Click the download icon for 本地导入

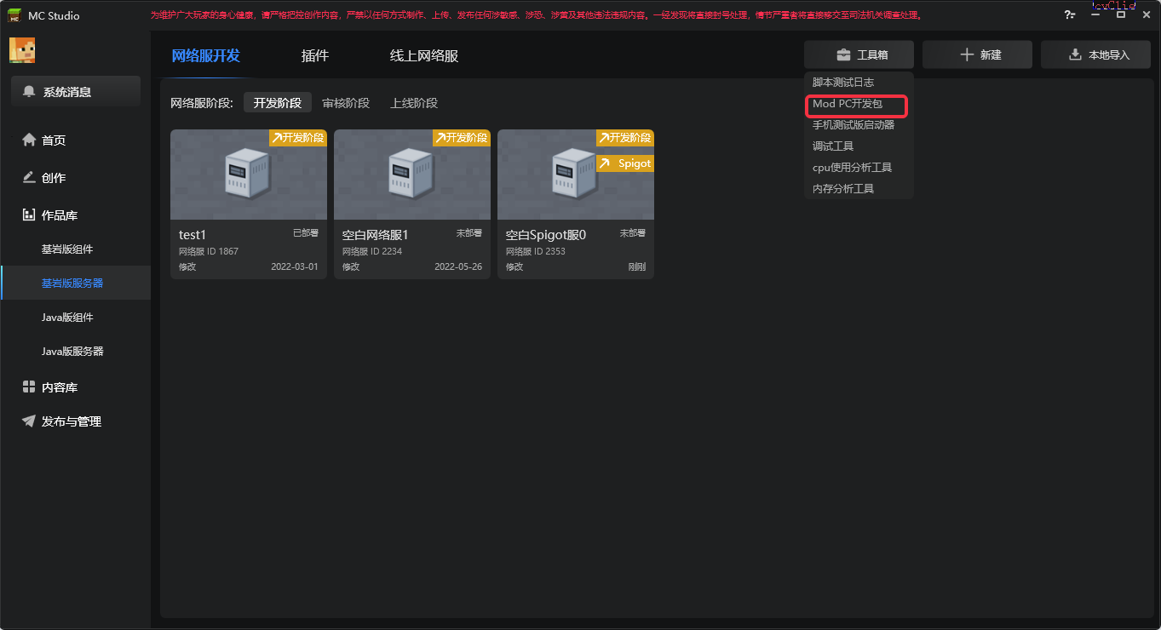pos(1075,54)
